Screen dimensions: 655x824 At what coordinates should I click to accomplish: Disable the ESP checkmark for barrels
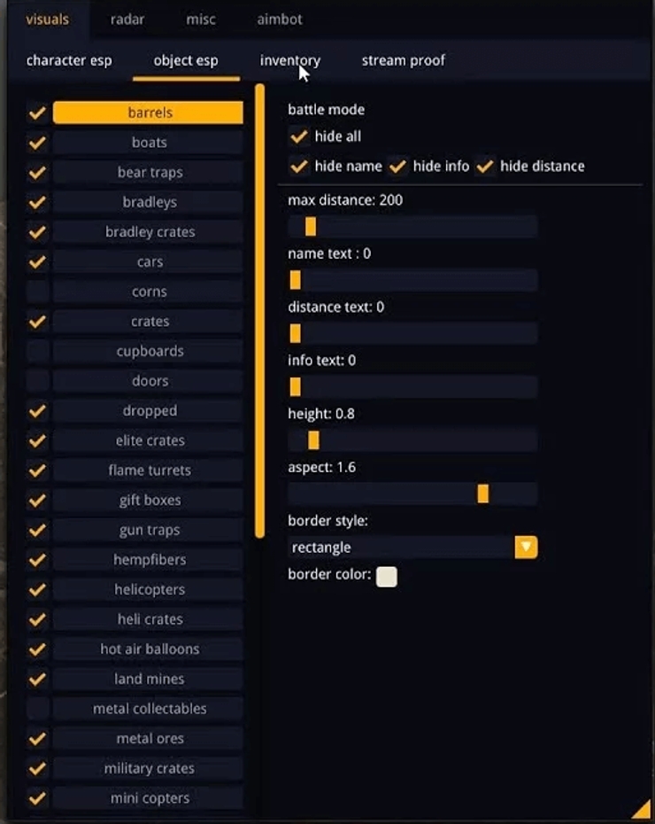36,113
